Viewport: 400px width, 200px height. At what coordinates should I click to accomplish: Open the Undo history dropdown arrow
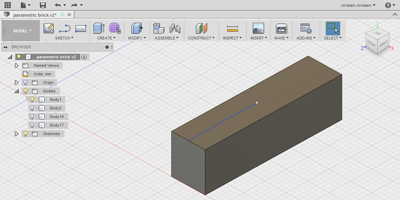click(65, 5)
